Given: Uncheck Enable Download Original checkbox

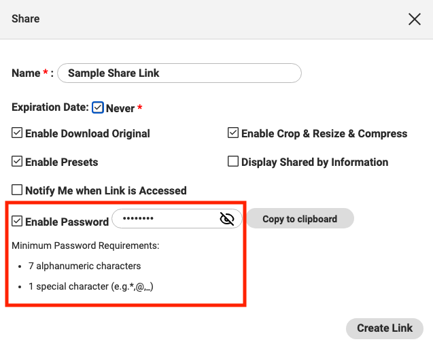Looking at the screenshot, I should tap(17, 133).
